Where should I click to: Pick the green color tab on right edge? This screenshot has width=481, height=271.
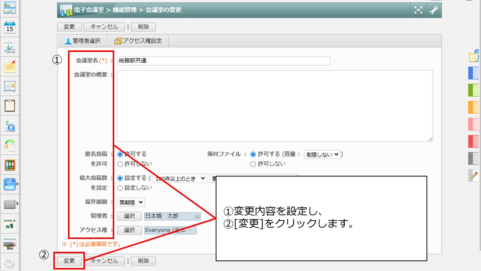pyautogui.click(x=473, y=90)
